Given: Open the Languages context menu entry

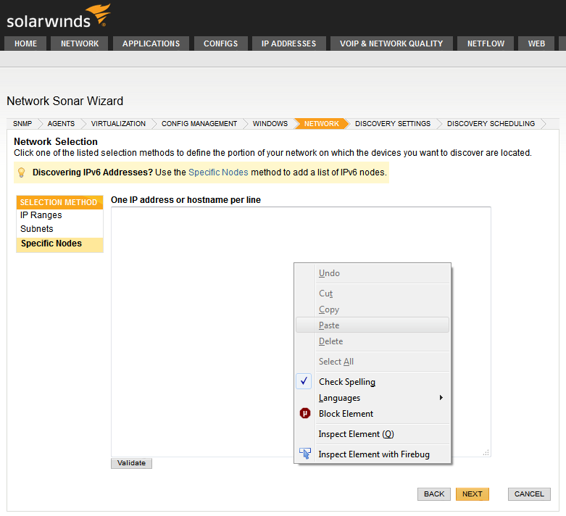Looking at the screenshot, I should (x=373, y=398).
